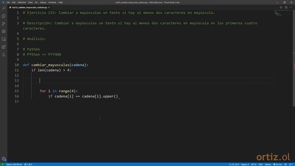Change the Spaces: 4 indentation setting
Image resolution: width=295 pixels, height=166 pixels.
click(x=245, y=164)
